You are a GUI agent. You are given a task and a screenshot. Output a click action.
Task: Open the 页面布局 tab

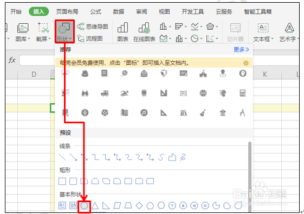click(67, 11)
